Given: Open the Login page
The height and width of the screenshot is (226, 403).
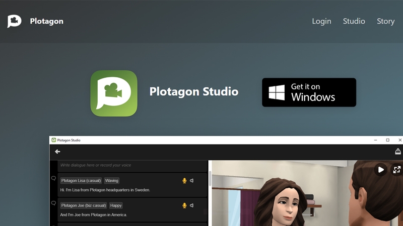Looking at the screenshot, I should coord(321,21).
